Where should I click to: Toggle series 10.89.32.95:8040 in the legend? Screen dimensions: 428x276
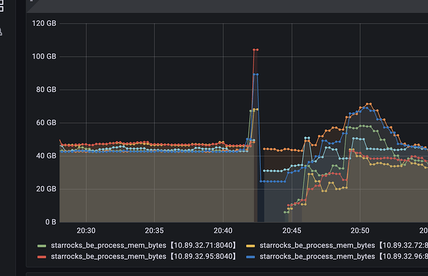pos(143,256)
